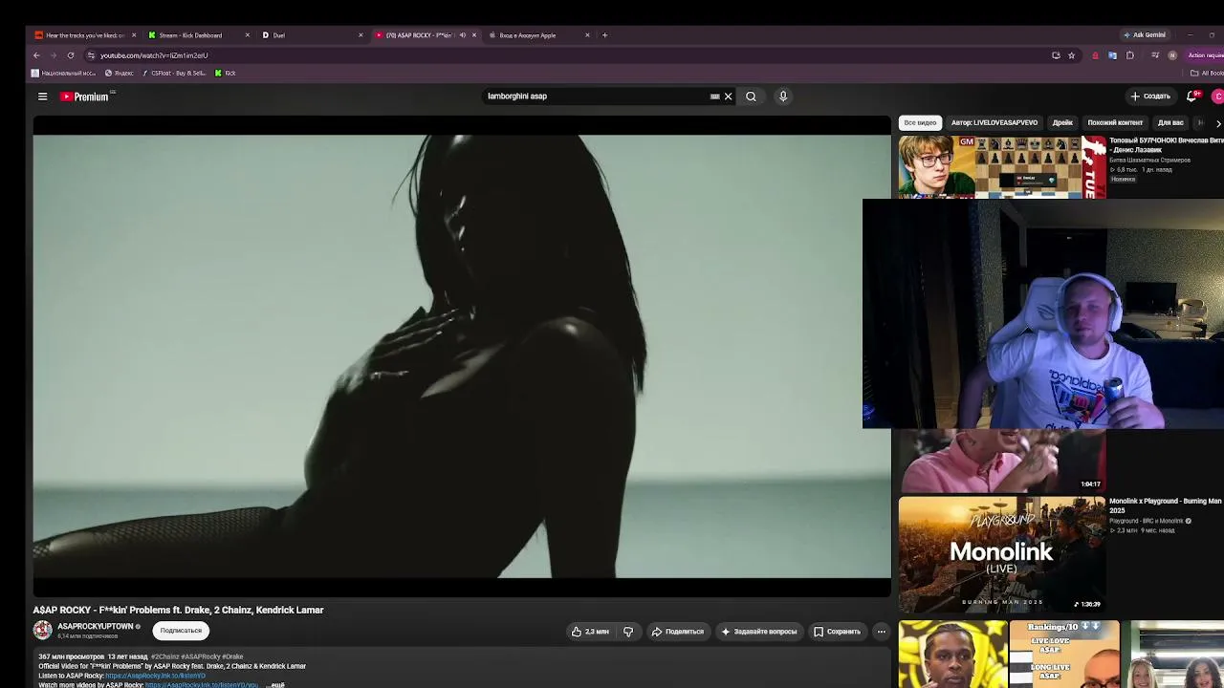The image size is (1224, 688).
Task: Expand video description with "...ещё"
Action: click(275, 685)
